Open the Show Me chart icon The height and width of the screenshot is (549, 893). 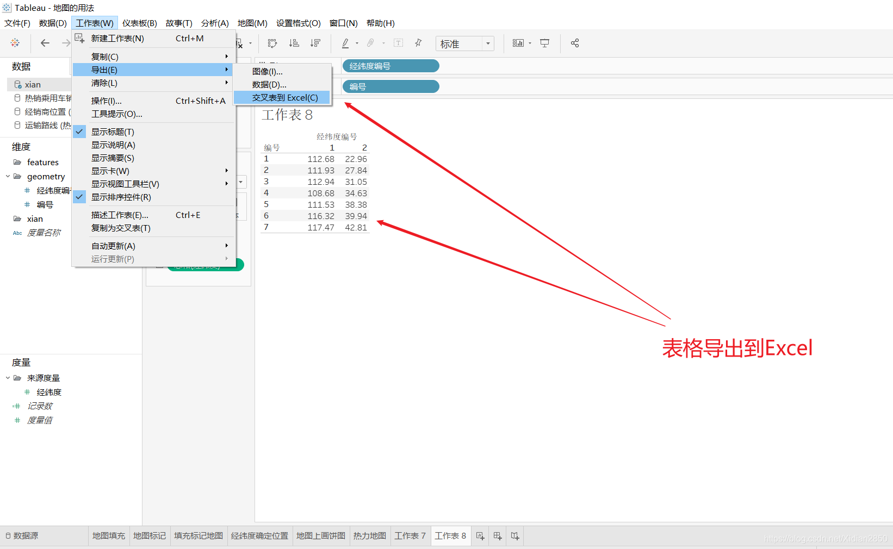click(518, 43)
